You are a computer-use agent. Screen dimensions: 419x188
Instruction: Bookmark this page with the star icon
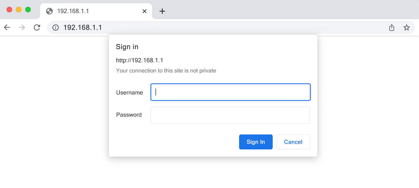pyautogui.click(x=406, y=28)
